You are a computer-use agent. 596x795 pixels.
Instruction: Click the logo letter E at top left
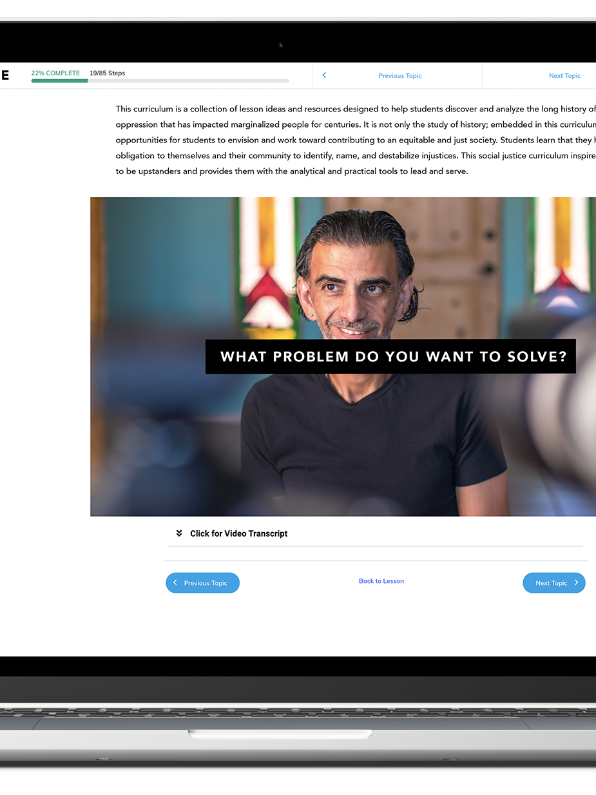(5, 75)
